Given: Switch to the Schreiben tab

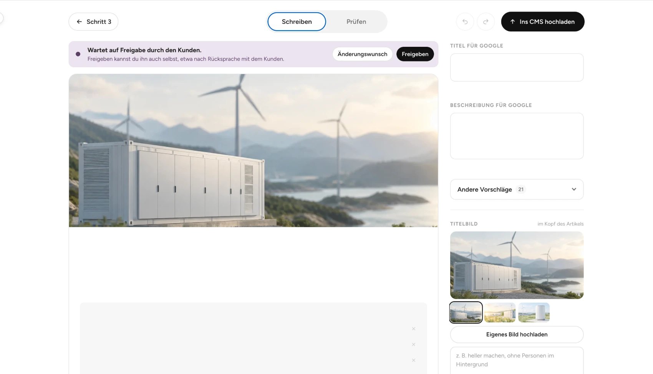Looking at the screenshot, I should (297, 21).
